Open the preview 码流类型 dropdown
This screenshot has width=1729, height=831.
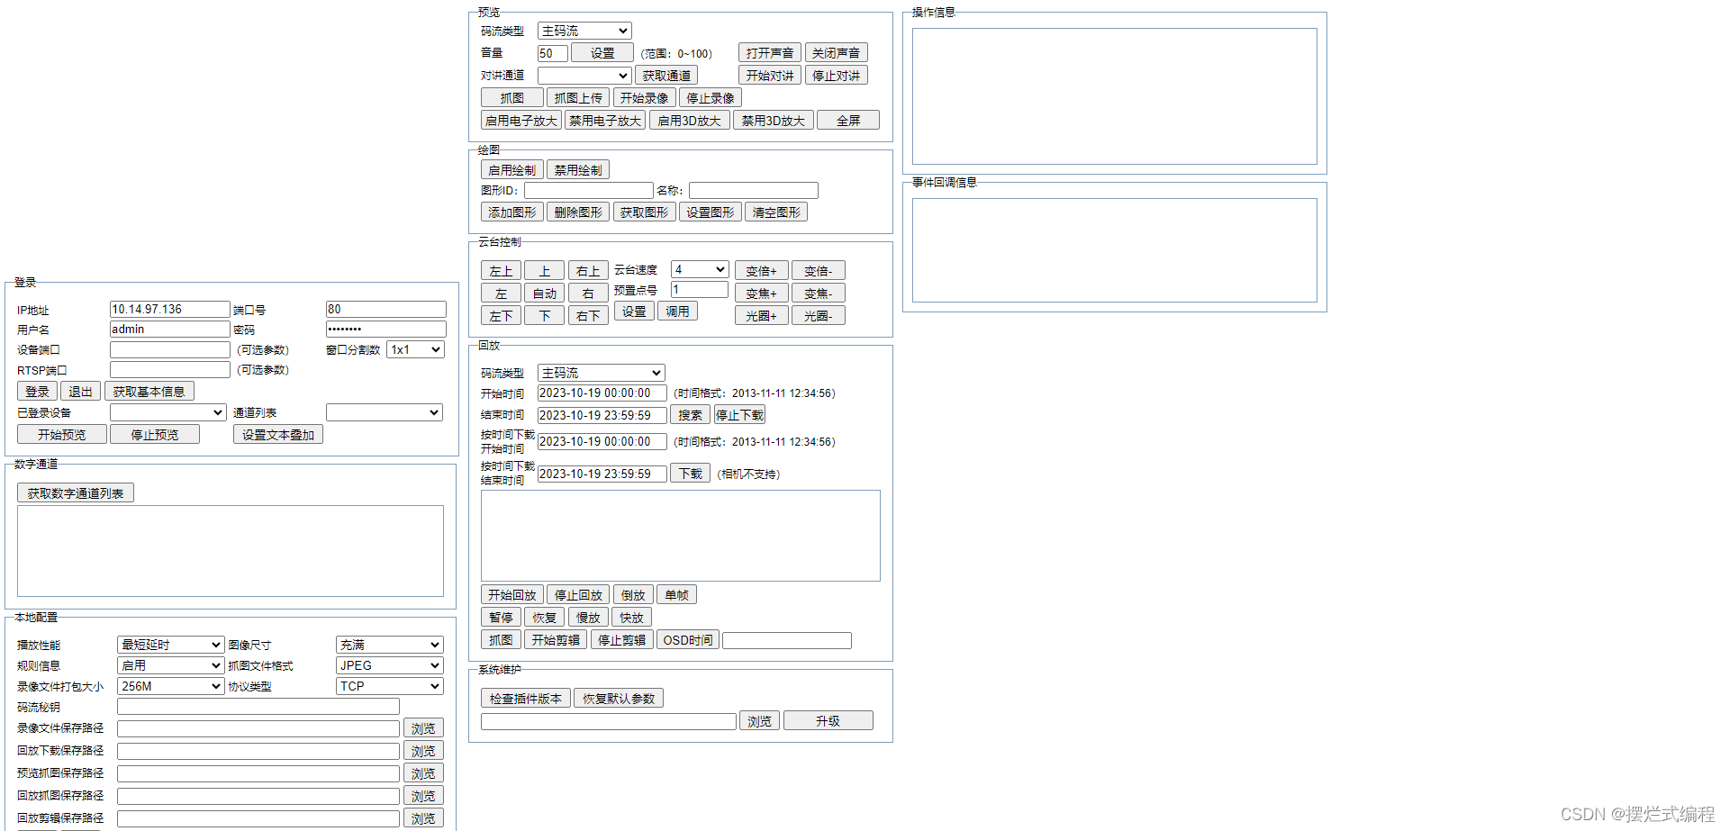click(x=584, y=31)
